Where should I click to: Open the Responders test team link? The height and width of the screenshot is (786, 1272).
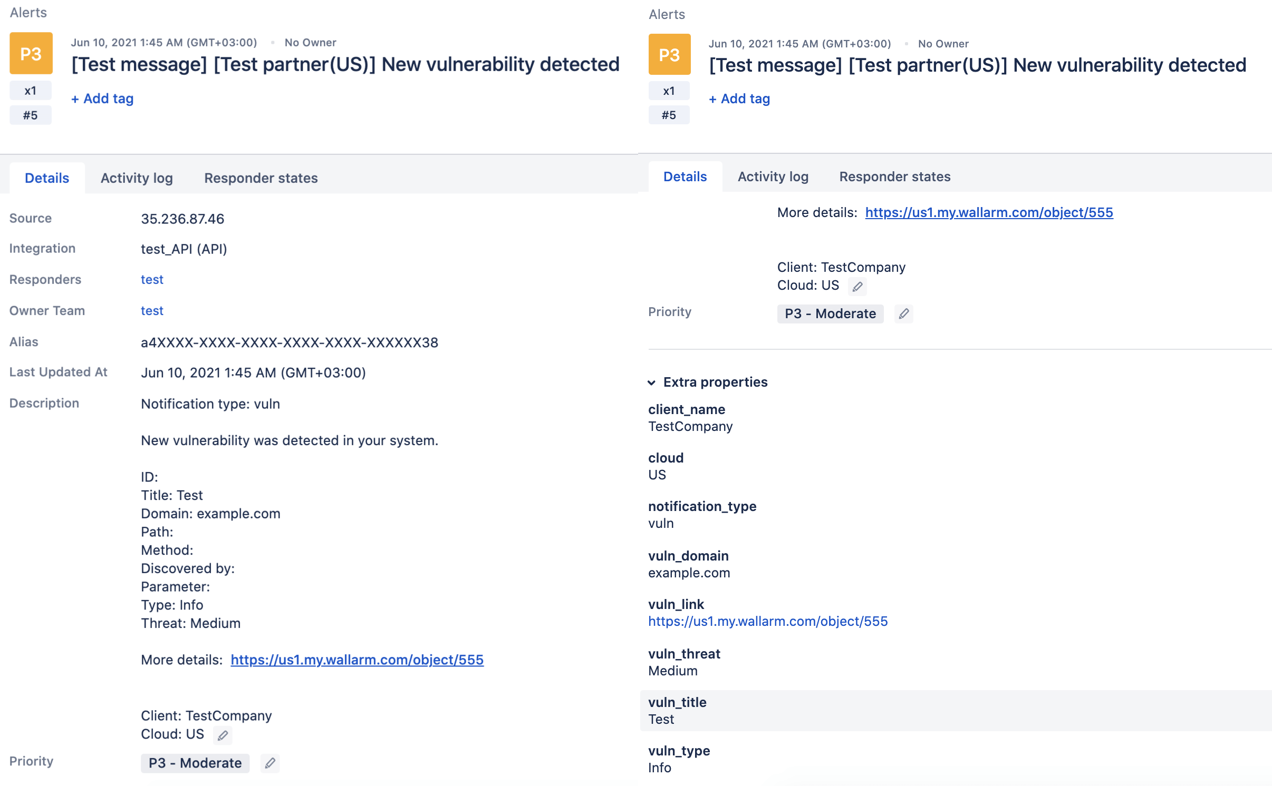(x=152, y=280)
